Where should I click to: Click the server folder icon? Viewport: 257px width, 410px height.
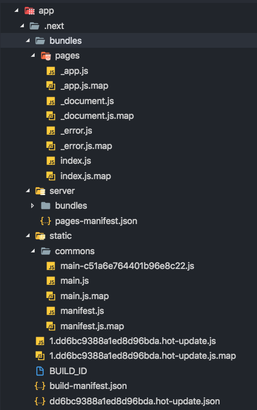coord(40,191)
